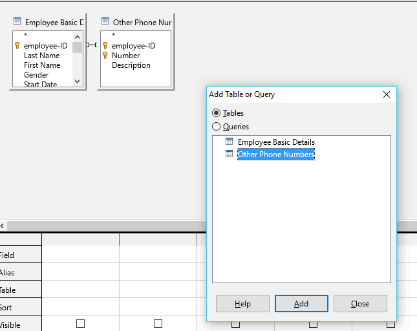
Task: Select Employee Basic Details in the table list
Action: click(276, 142)
